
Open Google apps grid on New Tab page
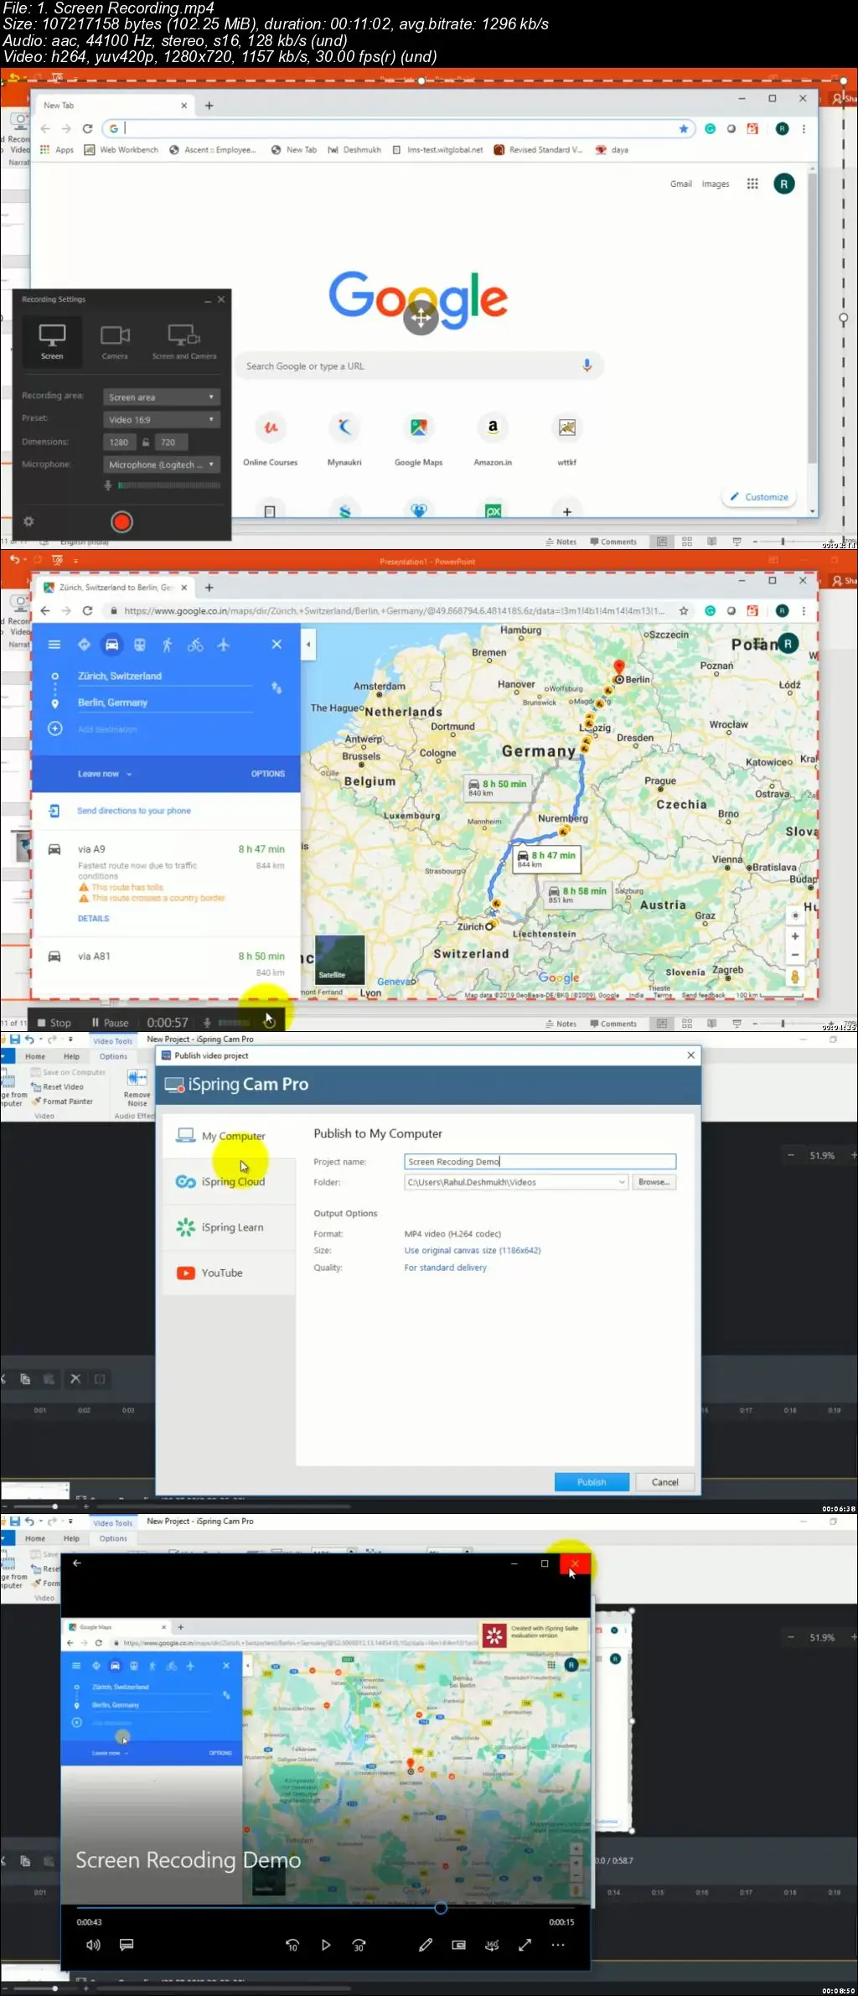[x=752, y=184]
